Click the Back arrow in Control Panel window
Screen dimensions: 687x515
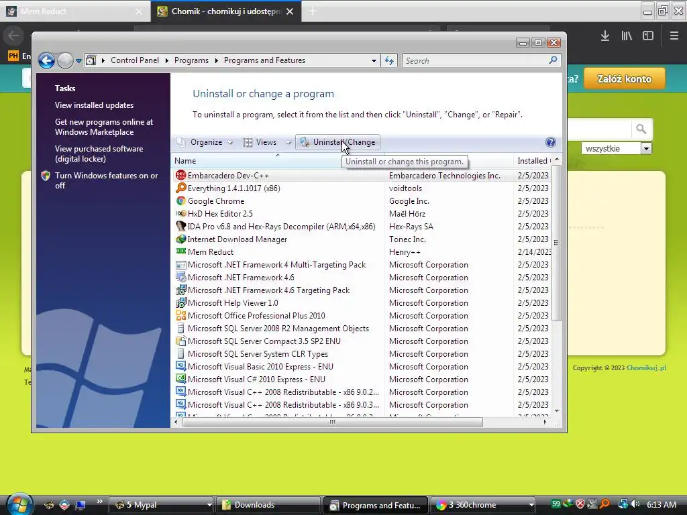tap(46, 60)
